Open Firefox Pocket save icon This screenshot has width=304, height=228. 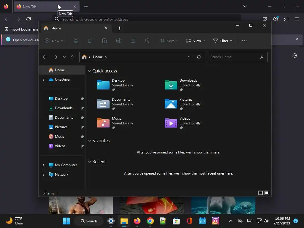[x=265, y=19]
